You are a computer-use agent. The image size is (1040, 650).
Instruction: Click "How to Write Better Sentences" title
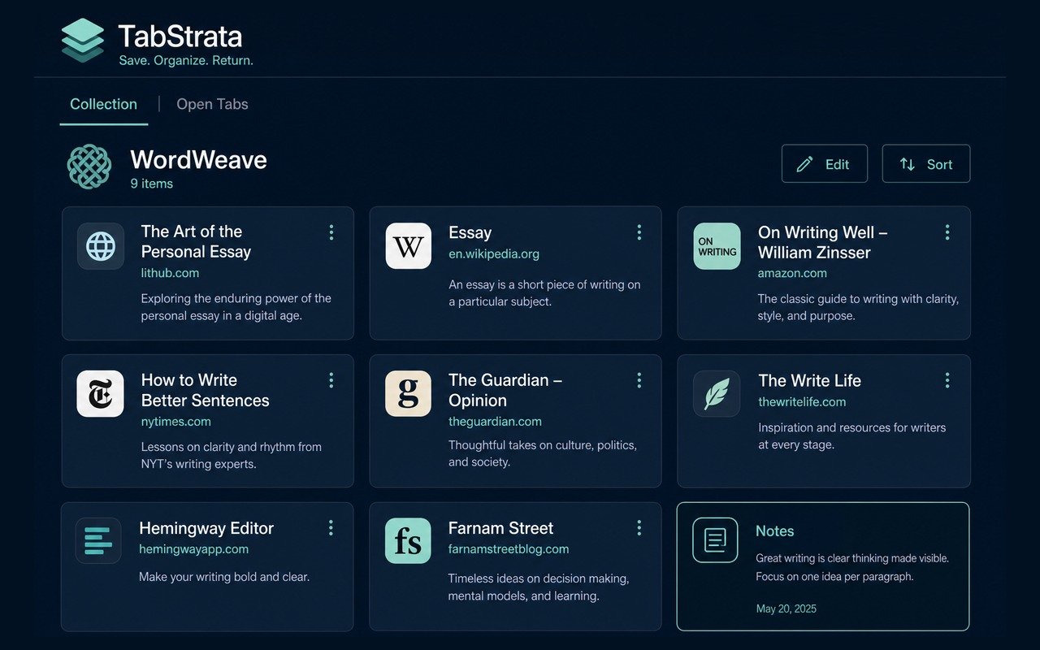tap(205, 390)
